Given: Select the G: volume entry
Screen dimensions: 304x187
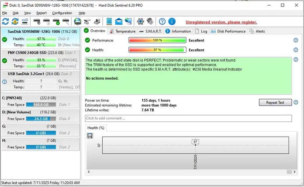Looking at the screenshot, I should pos(40,129).
